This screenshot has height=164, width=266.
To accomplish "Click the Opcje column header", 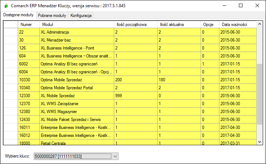I will click(210, 24).
